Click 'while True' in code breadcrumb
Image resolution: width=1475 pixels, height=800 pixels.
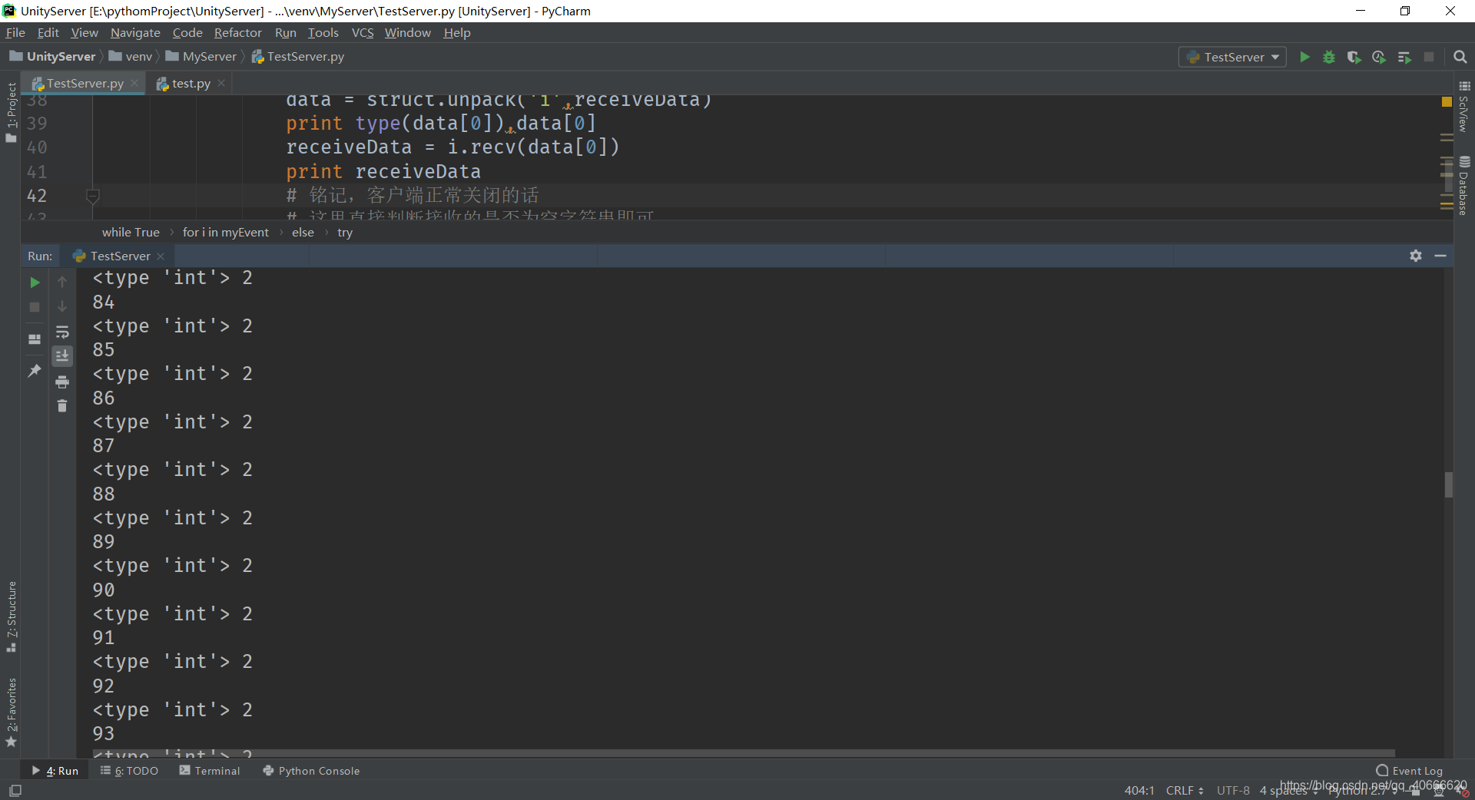coord(131,233)
